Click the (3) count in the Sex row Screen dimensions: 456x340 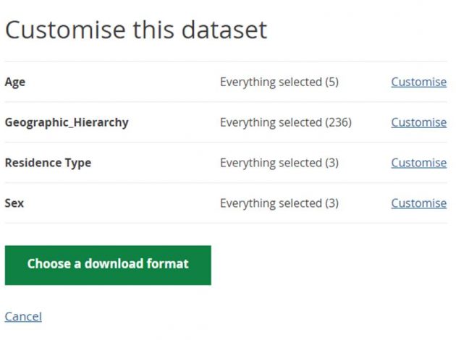332,203
